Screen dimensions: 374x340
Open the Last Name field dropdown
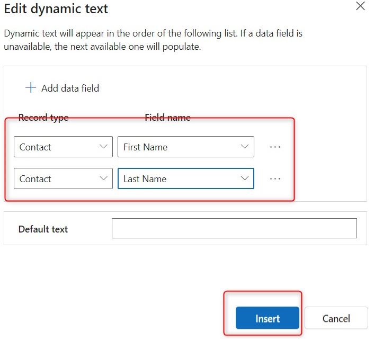click(186, 178)
